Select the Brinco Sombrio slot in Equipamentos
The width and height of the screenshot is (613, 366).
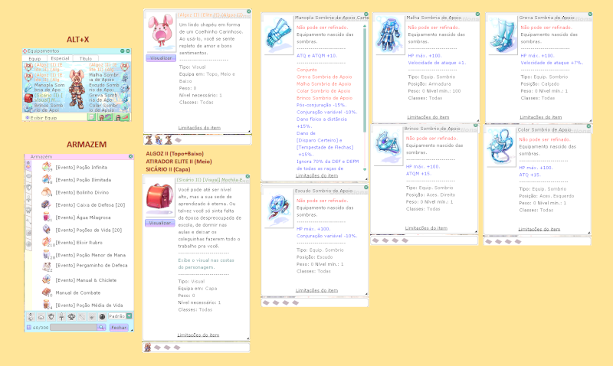pos(28,108)
